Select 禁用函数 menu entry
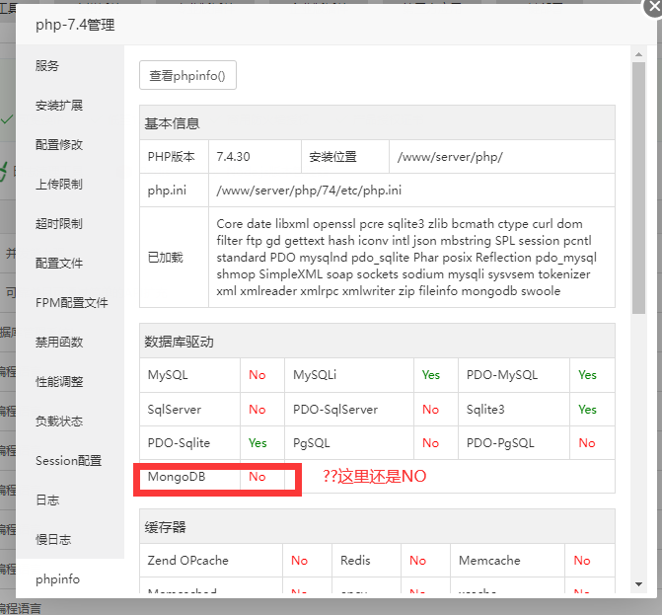The image size is (662, 615). tap(58, 343)
